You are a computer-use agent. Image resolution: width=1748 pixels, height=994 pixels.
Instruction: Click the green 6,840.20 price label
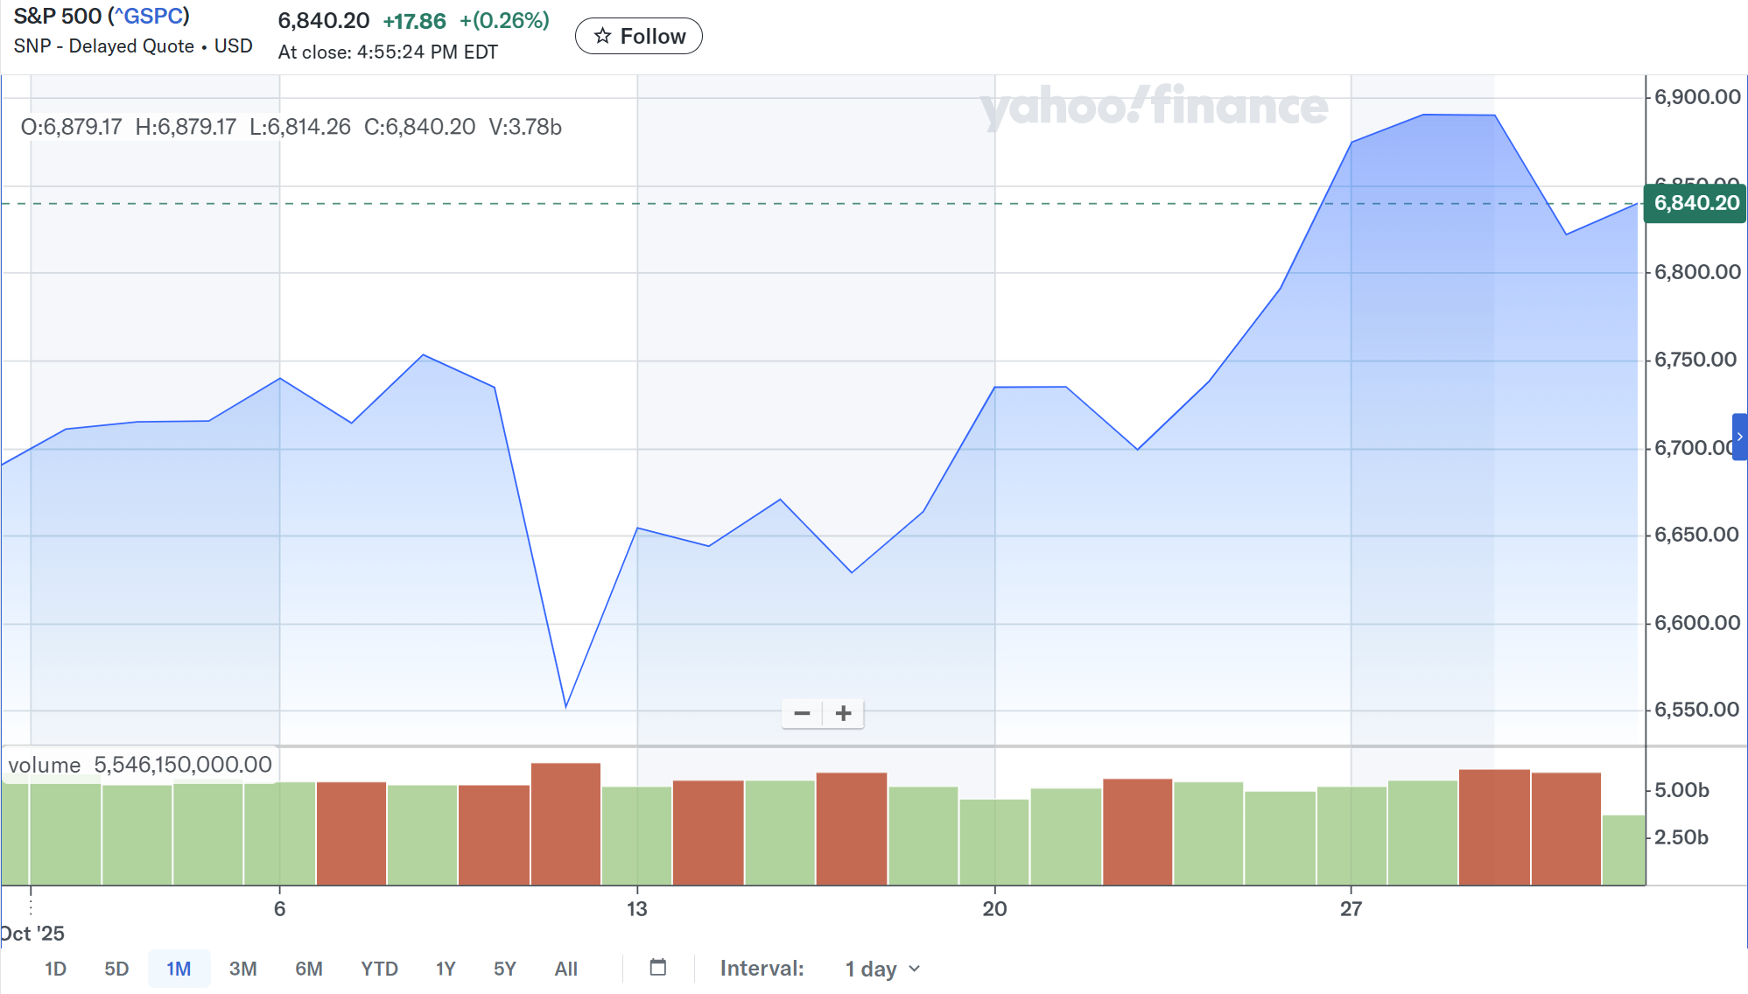click(x=1695, y=203)
